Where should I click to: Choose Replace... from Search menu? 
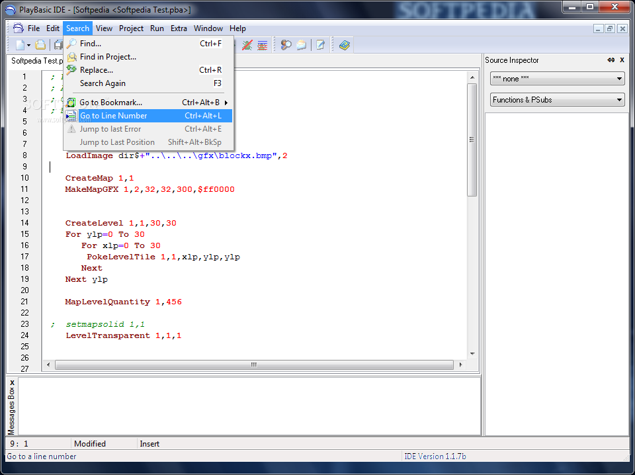click(148, 69)
